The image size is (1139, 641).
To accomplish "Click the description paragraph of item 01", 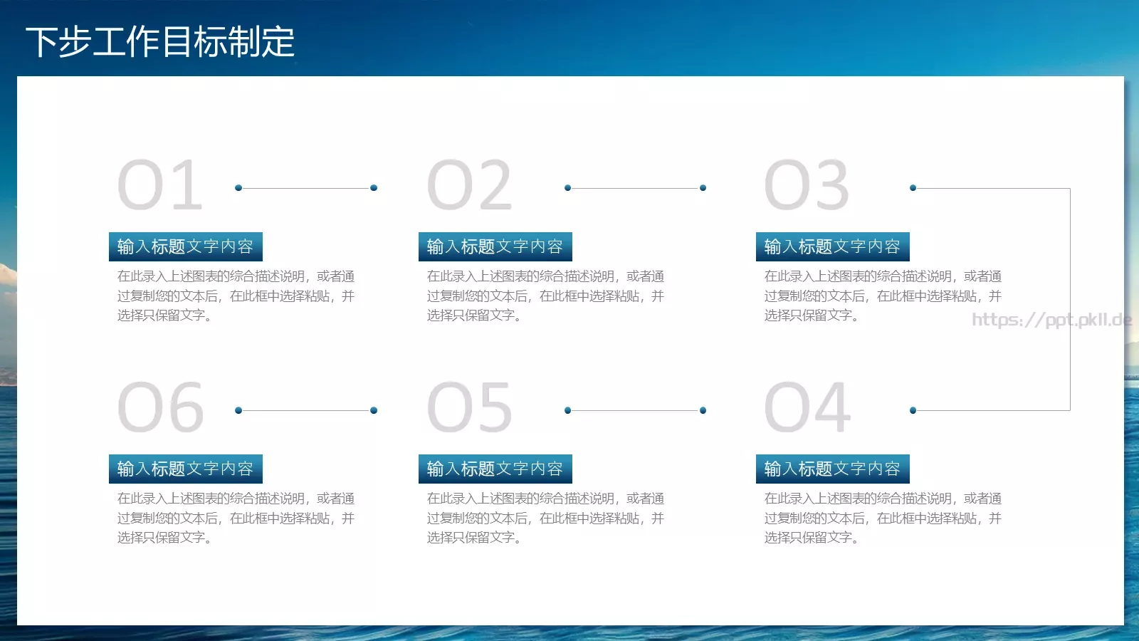I will [x=236, y=296].
